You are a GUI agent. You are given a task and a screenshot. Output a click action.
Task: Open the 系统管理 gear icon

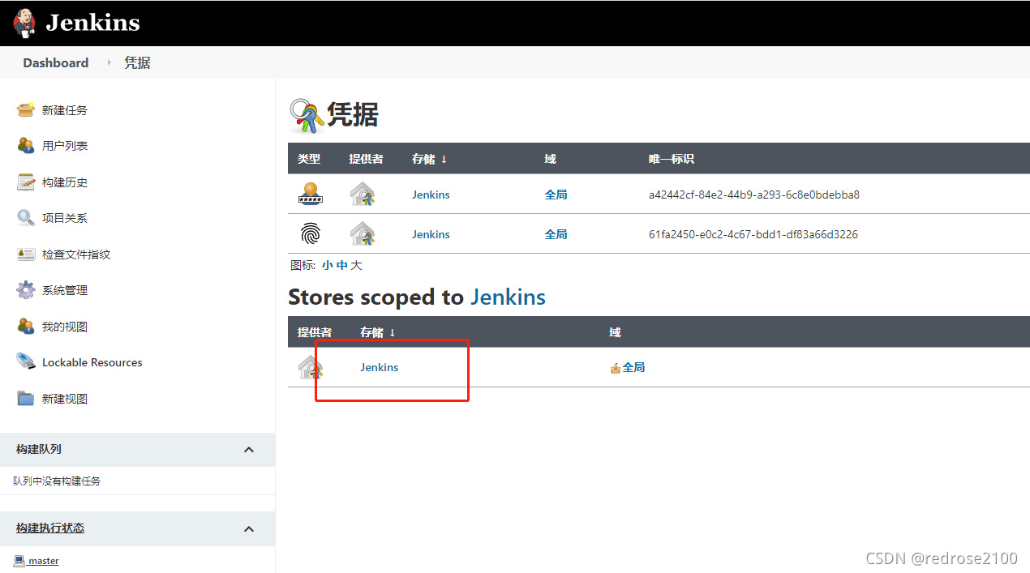[26, 290]
